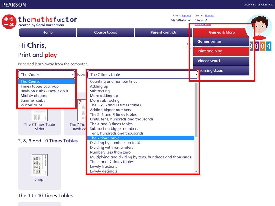Click the topic list scrollbar thumb
The width and height of the screenshot is (275, 206).
[x=196, y=110]
